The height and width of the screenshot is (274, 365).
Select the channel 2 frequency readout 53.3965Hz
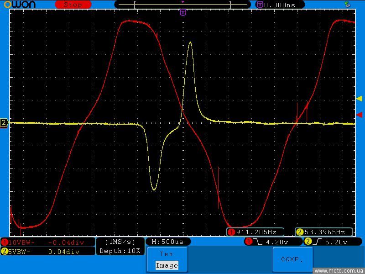324,232
